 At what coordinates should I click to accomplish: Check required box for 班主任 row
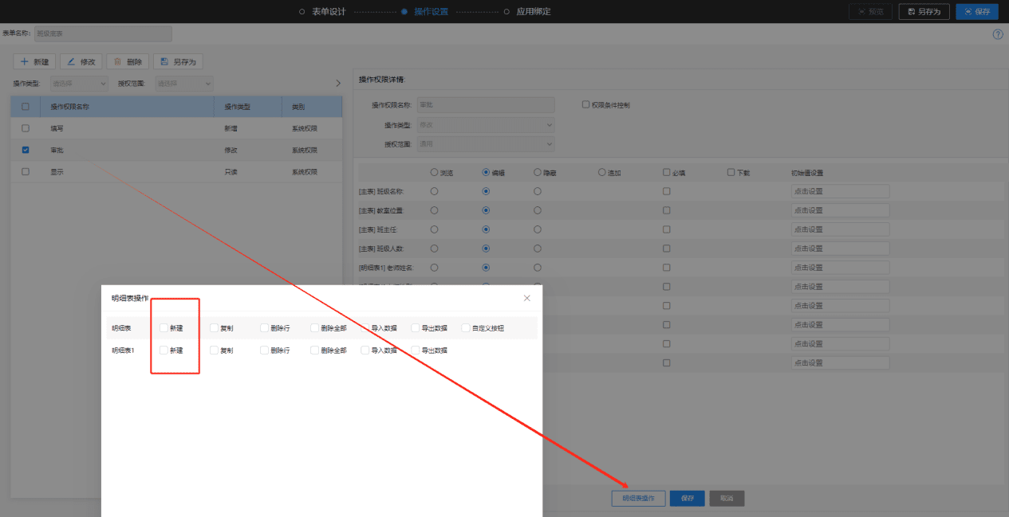click(x=666, y=229)
